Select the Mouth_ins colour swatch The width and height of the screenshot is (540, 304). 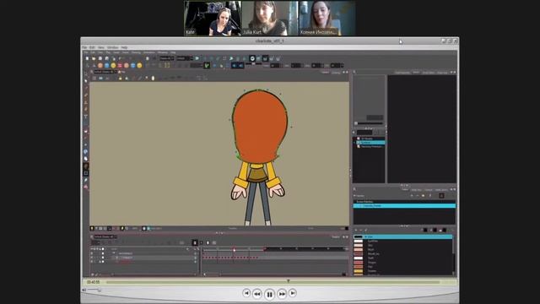(359, 253)
